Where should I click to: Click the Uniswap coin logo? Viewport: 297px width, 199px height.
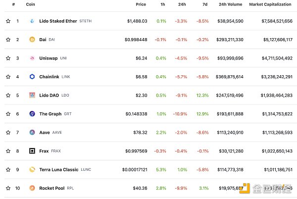(32, 58)
